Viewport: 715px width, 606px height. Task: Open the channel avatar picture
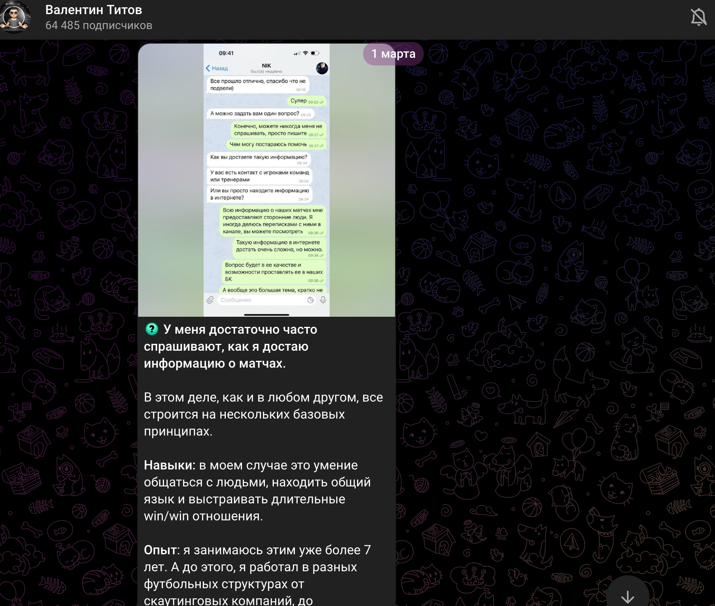pos(15,17)
